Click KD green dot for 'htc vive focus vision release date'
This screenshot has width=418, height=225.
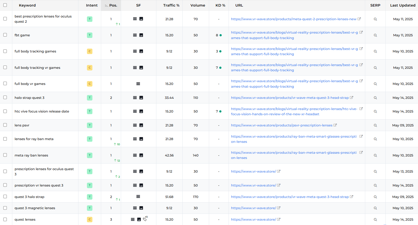220,111
